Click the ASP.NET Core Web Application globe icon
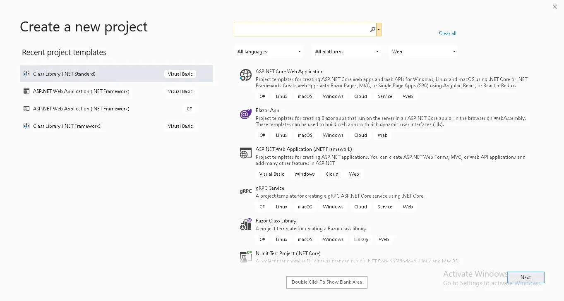The width and height of the screenshot is (564, 301). pos(246,75)
